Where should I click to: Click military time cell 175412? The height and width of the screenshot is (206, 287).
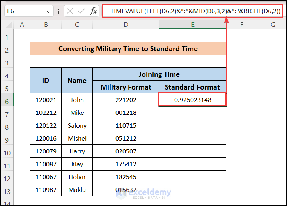(126, 164)
